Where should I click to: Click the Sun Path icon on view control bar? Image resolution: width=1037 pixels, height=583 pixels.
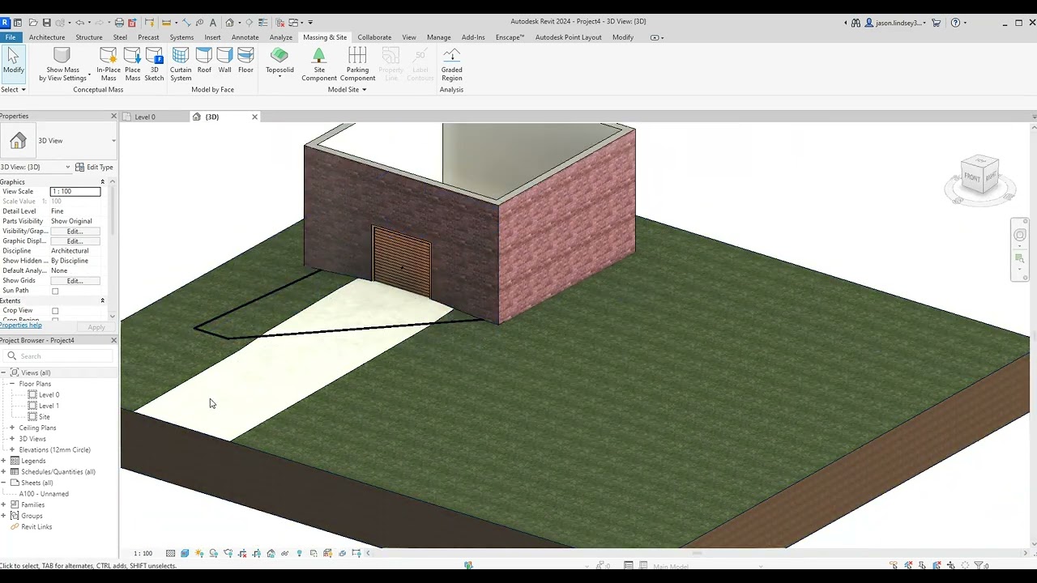pyautogui.click(x=199, y=554)
